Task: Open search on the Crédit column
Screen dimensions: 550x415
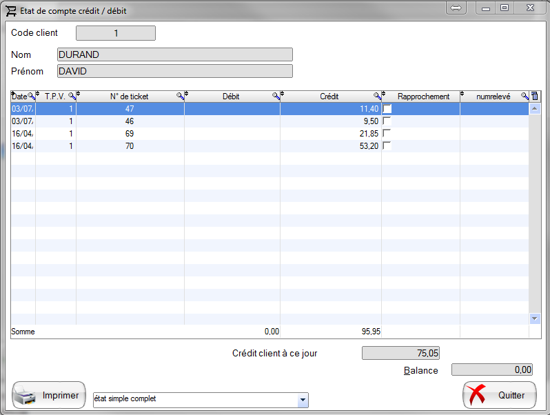Action: pos(377,97)
